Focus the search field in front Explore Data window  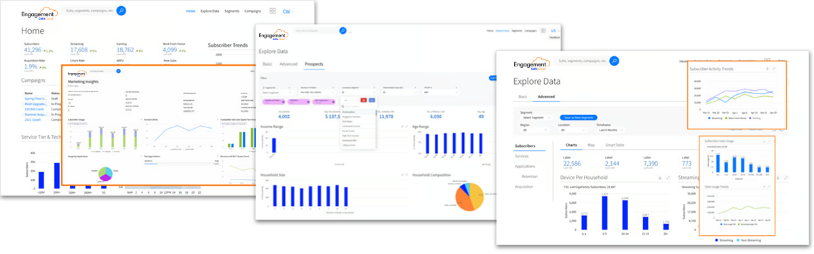pyautogui.click(x=582, y=61)
